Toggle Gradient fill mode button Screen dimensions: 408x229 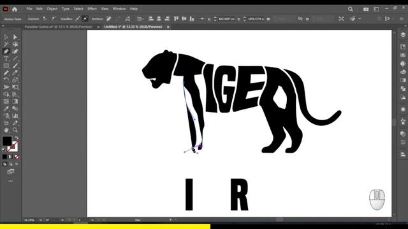point(10,157)
